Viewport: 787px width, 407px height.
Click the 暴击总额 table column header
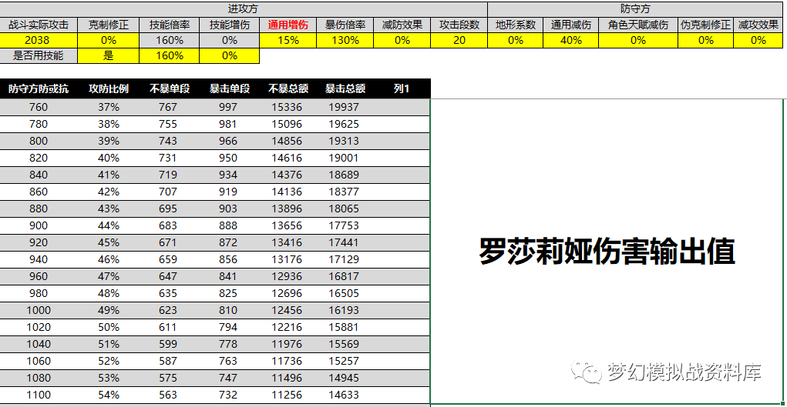345,88
